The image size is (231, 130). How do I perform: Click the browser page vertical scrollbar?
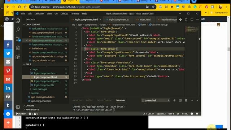pyautogui.click(x=228, y=49)
